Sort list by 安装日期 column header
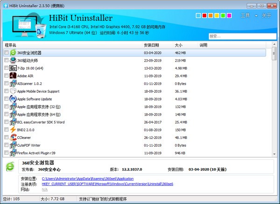This screenshot has height=204, width=280. pyautogui.click(x=152, y=45)
